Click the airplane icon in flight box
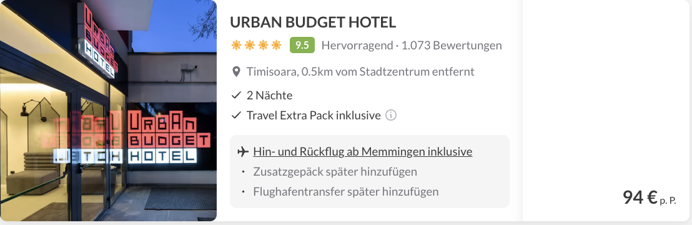This screenshot has height=225, width=692. pos(243,152)
